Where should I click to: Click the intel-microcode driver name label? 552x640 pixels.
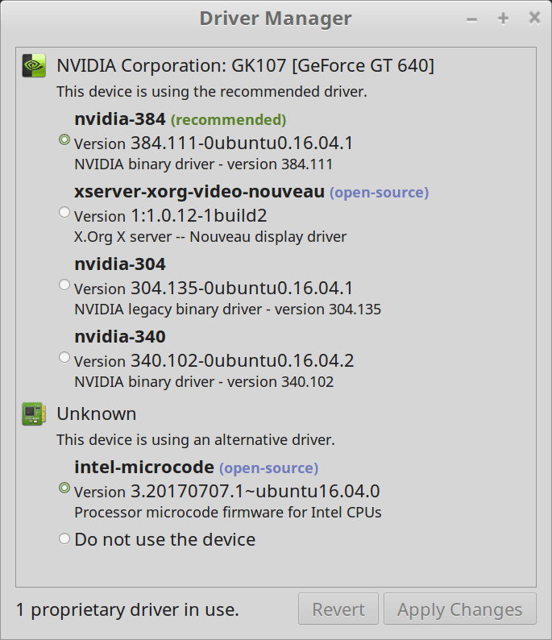144,467
